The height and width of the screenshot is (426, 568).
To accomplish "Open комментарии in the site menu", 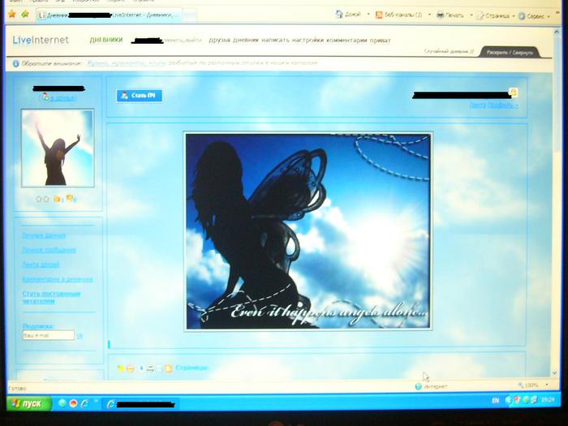I will [346, 41].
